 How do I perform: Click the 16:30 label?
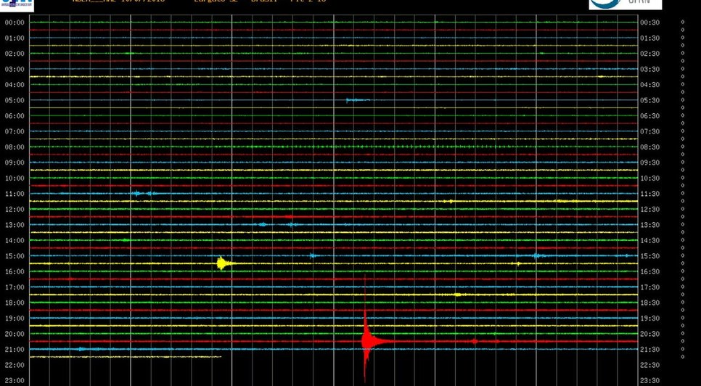(650, 271)
